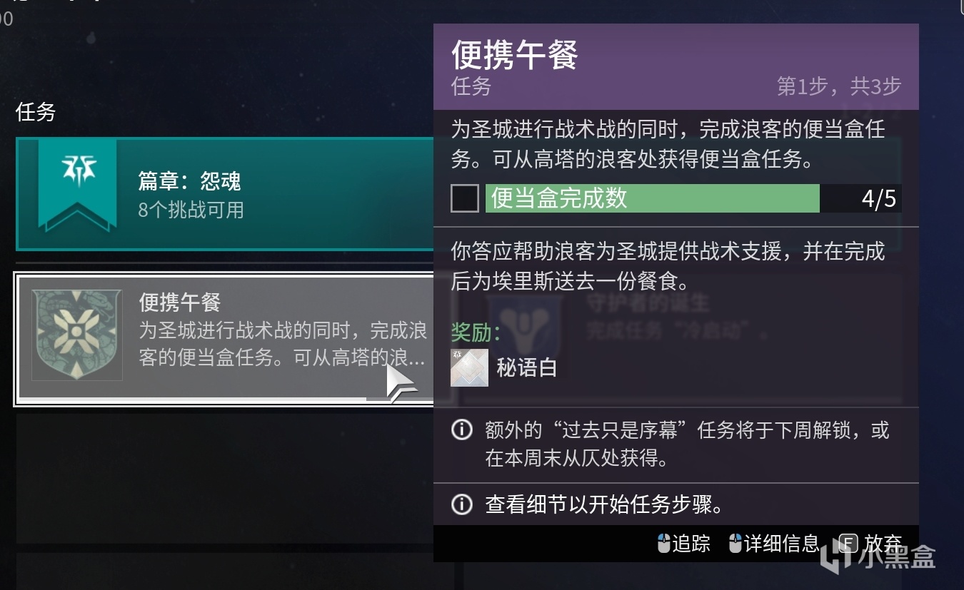This screenshot has height=590, width=964.
Task: Click the mouse icon beside 追踪
Action: click(664, 544)
